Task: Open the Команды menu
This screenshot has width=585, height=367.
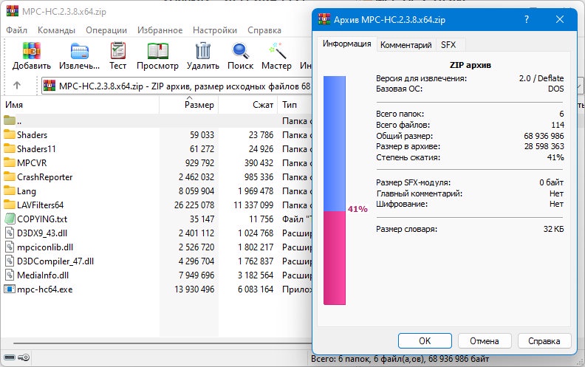Action: point(56,30)
